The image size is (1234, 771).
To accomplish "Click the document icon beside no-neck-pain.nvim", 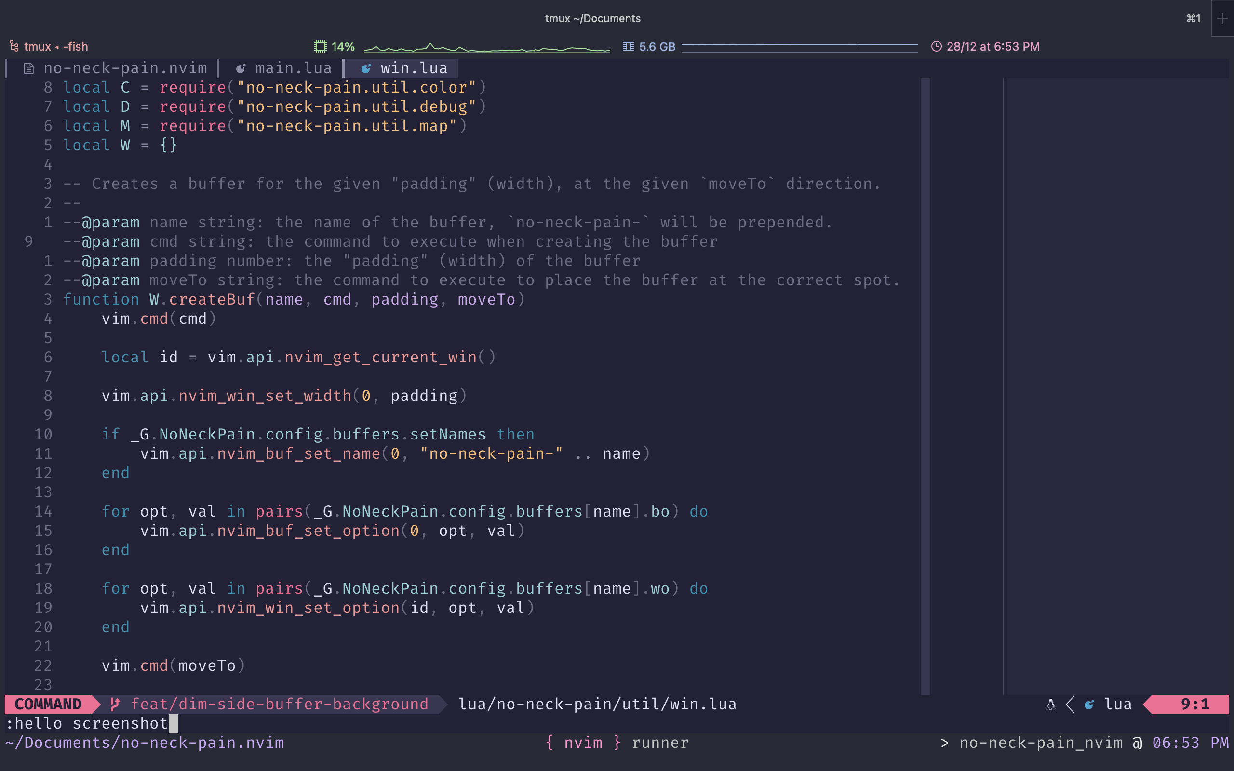I will point(28,67).
